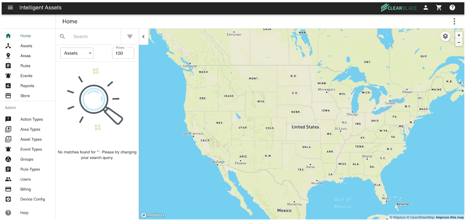Open the shopping cart icon
Viewport: 465px width, 223px height.
439,7
